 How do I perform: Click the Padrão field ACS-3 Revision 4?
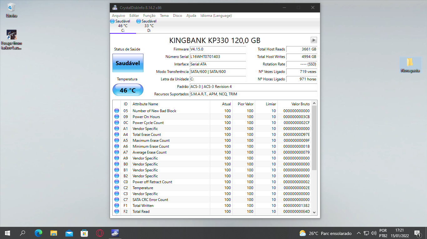point(253,87)
